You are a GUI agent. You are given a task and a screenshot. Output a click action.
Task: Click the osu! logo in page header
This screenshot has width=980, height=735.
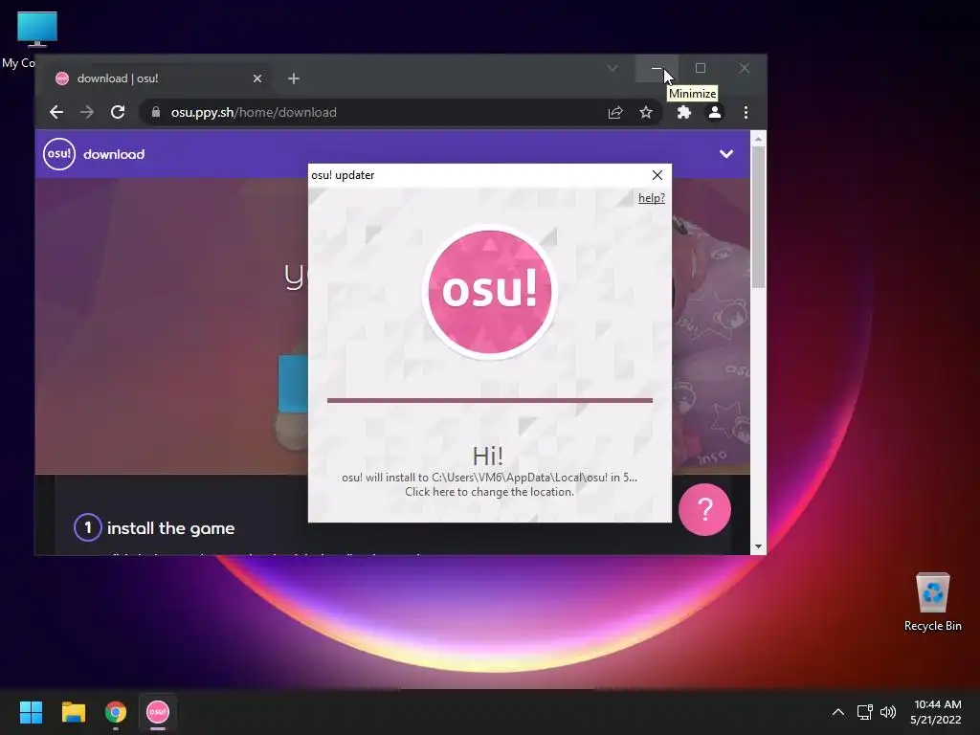[x=59, y=154]
